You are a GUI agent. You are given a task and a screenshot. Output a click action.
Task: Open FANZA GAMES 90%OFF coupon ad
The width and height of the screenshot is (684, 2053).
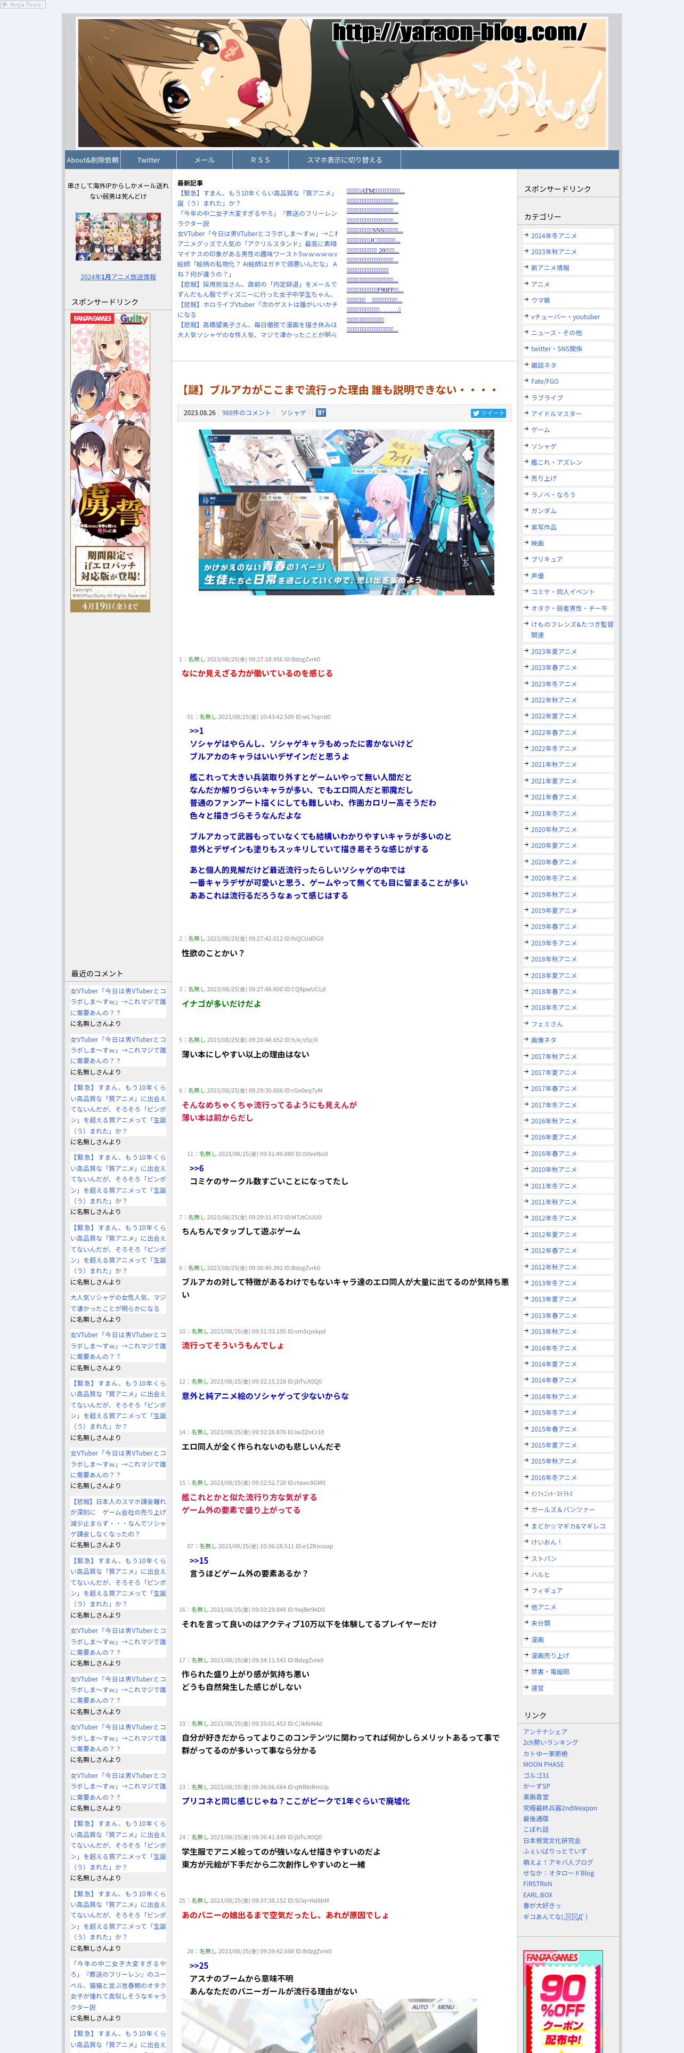[563, 2001]
